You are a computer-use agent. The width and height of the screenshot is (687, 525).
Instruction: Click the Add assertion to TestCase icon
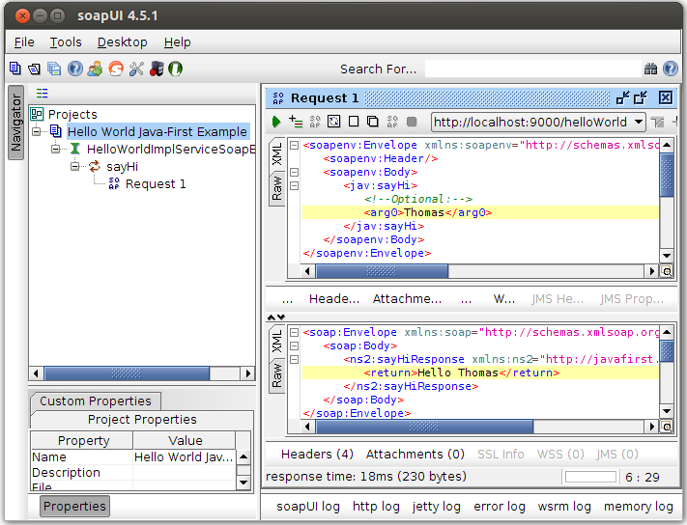pos(296,122)
